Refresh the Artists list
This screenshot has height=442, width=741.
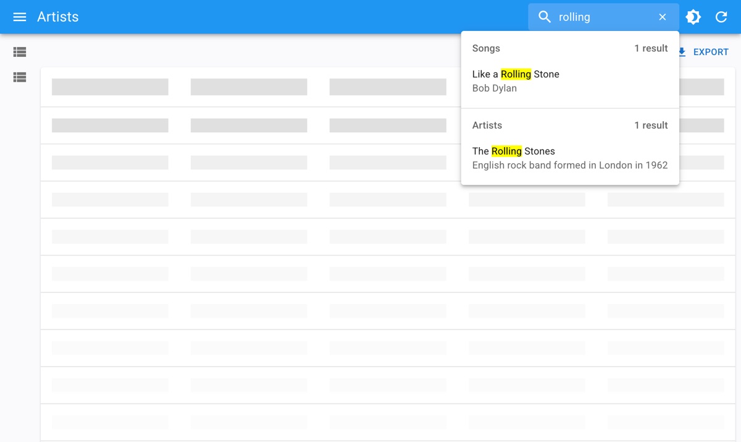[x=721, y=17]
